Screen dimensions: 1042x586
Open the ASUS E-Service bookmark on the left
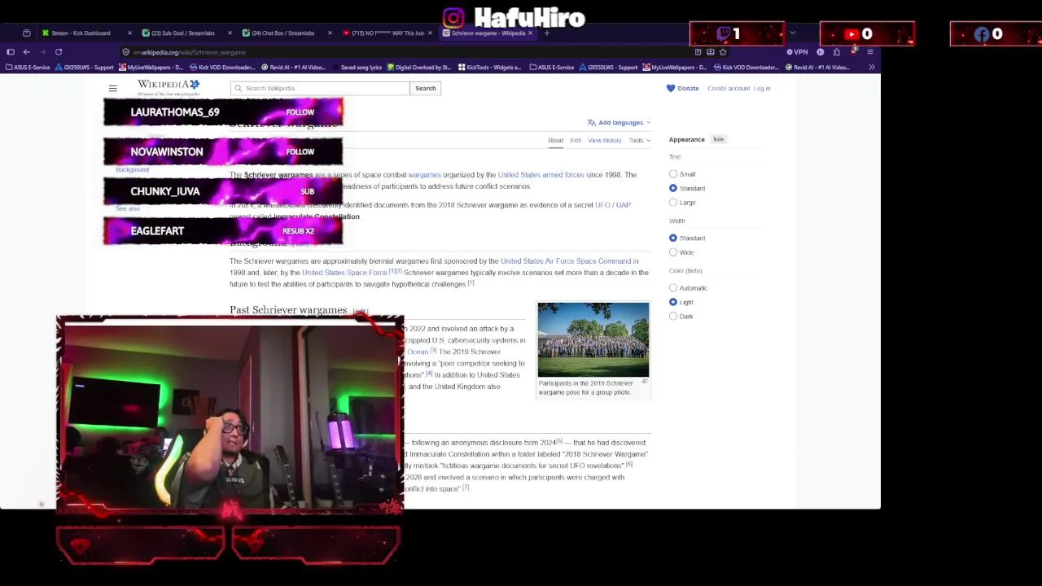(28, 68)
